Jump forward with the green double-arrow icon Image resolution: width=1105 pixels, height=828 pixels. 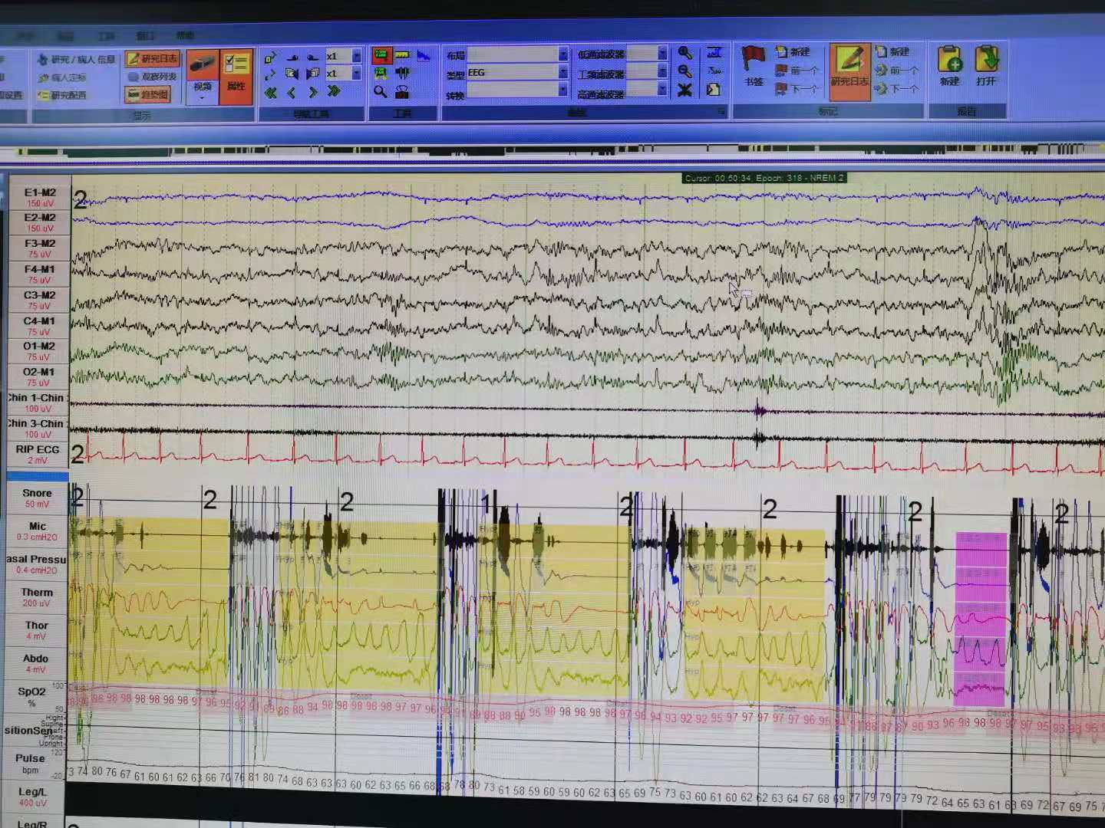tap(334, 92)
